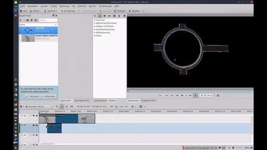Open the Zeitleiste menu

pos(82,6)
